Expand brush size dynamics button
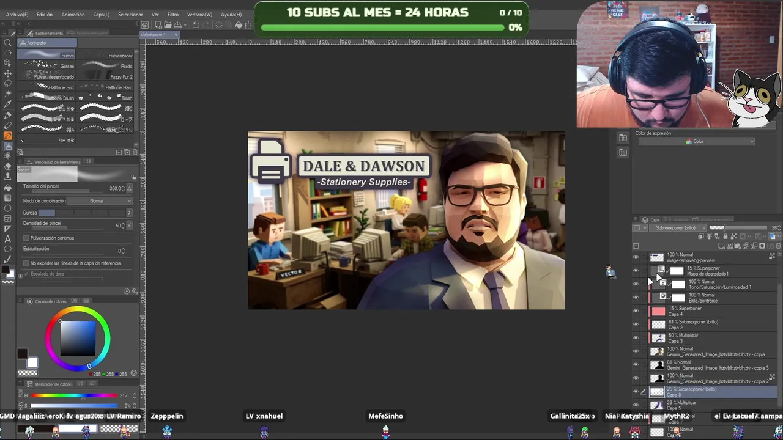Image resolution: width=783 pixels, height=440 pixels. (129, 189)
